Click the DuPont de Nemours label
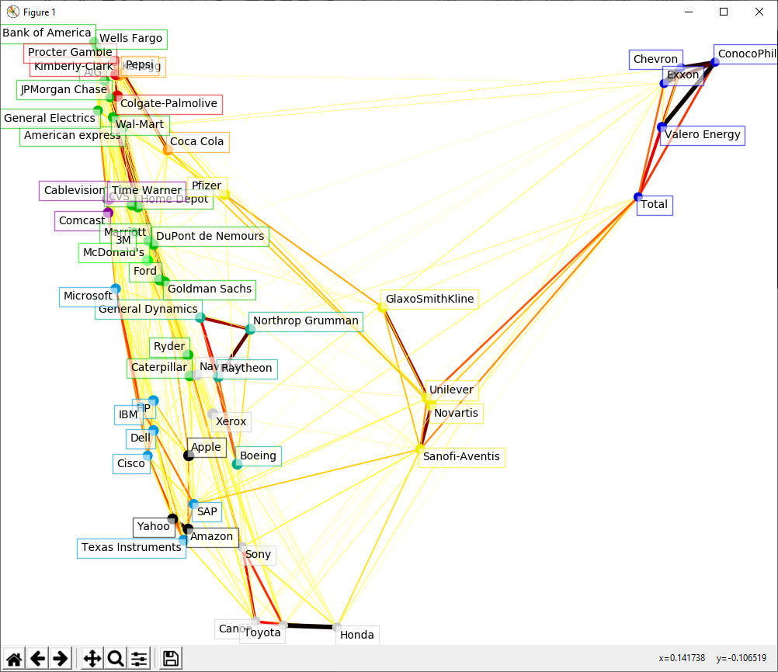Viewport: 778px width, 672px height. [210, 237]
